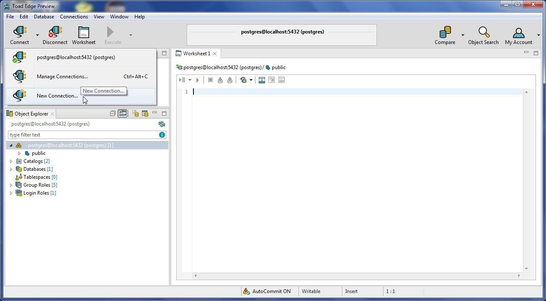The image size is (546, 301).
Task: Expand the public schema node
Action: tap(19, 153)
